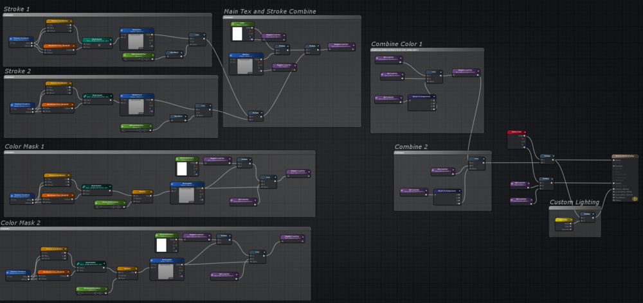
Task: Click the yellow icon on material output node
Action: tap(635, 199)
